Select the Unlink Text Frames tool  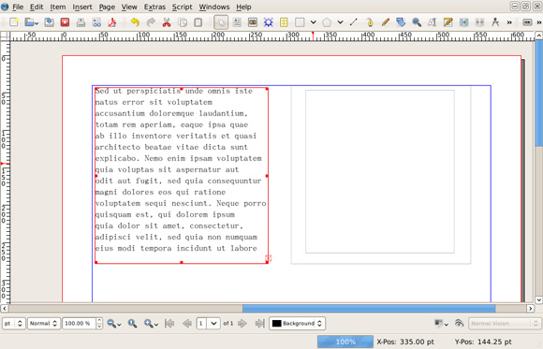479,22
